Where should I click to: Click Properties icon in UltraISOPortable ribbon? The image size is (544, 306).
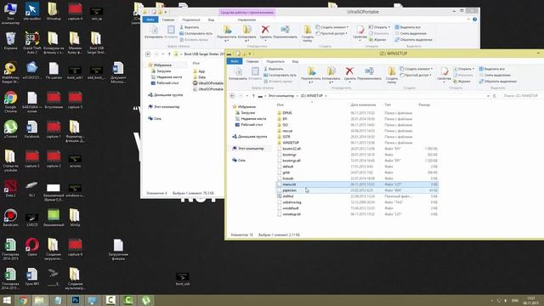(360, 30)
